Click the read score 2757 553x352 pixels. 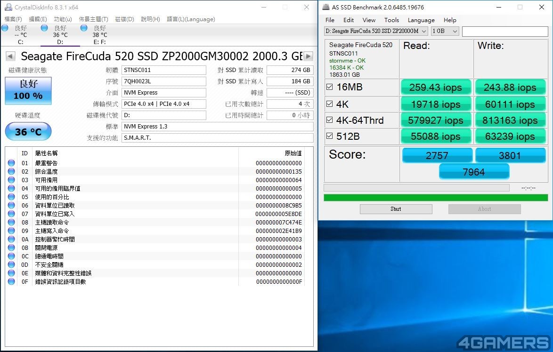tap(437, 155)
